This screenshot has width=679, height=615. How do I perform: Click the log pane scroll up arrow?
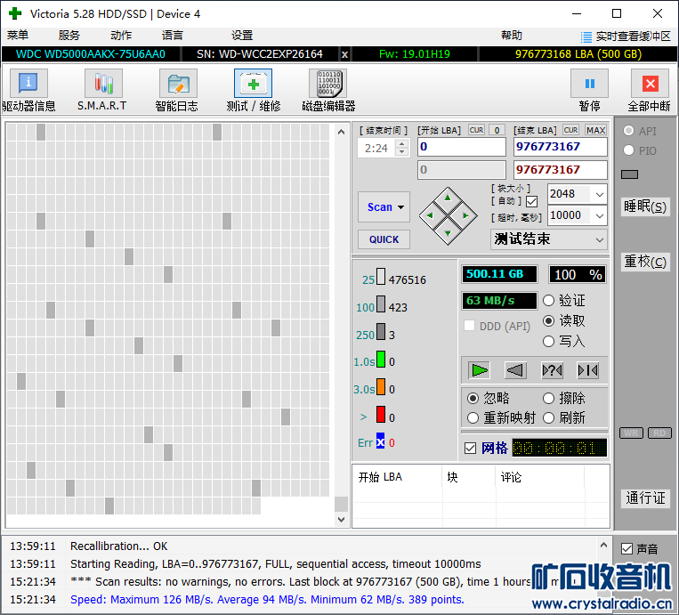[x=603, y=546]
